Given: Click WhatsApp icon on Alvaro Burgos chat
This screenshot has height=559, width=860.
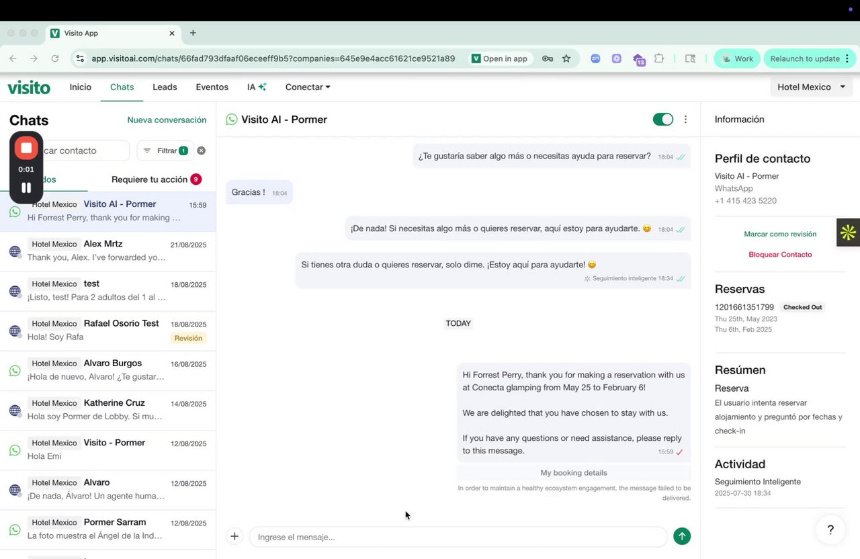Looking at the screenshot, I should (x=15, y=371).
